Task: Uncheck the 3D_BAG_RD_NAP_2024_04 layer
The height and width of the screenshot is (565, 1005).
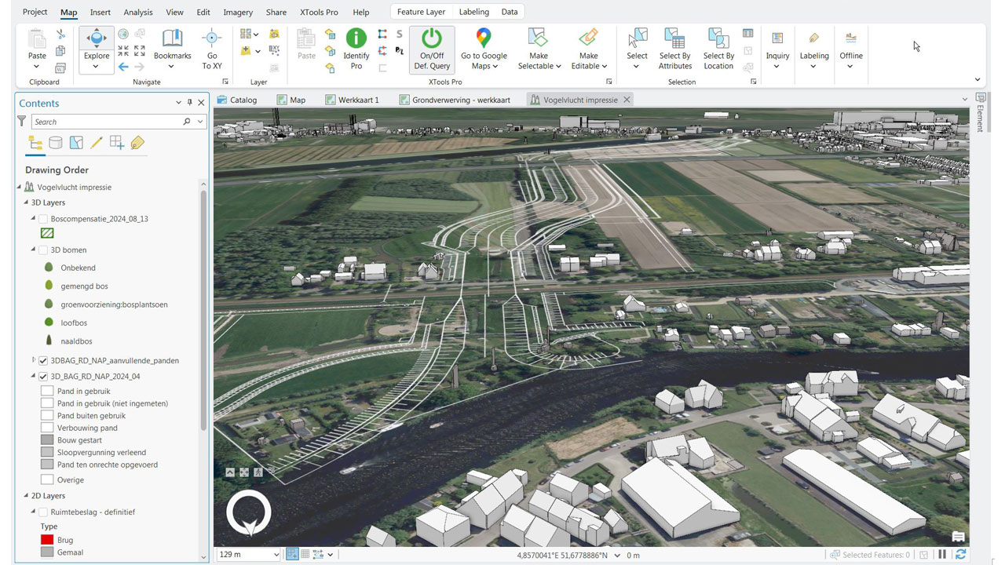Action: tap(43, 376)
